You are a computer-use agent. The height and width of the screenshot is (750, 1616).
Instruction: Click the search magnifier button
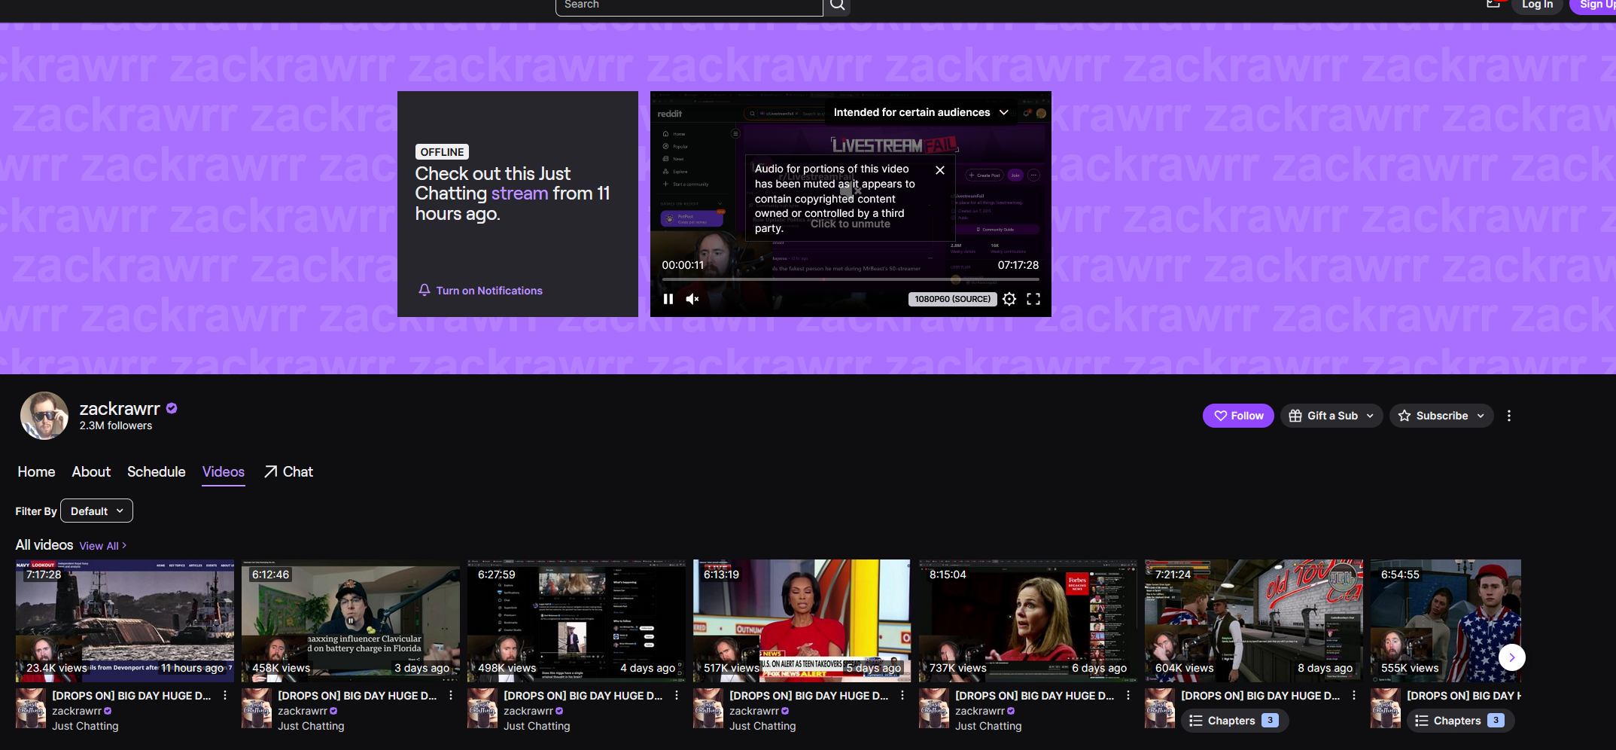point(837,6)
